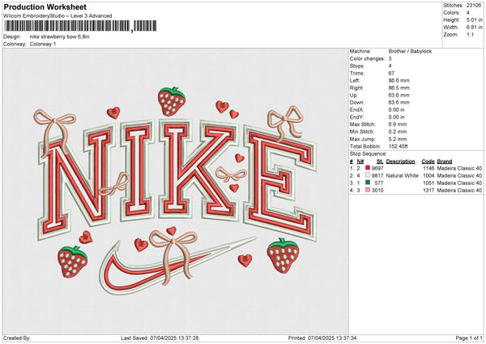
Task: Click thread code '1146'
Action: [x=428, y=168]
